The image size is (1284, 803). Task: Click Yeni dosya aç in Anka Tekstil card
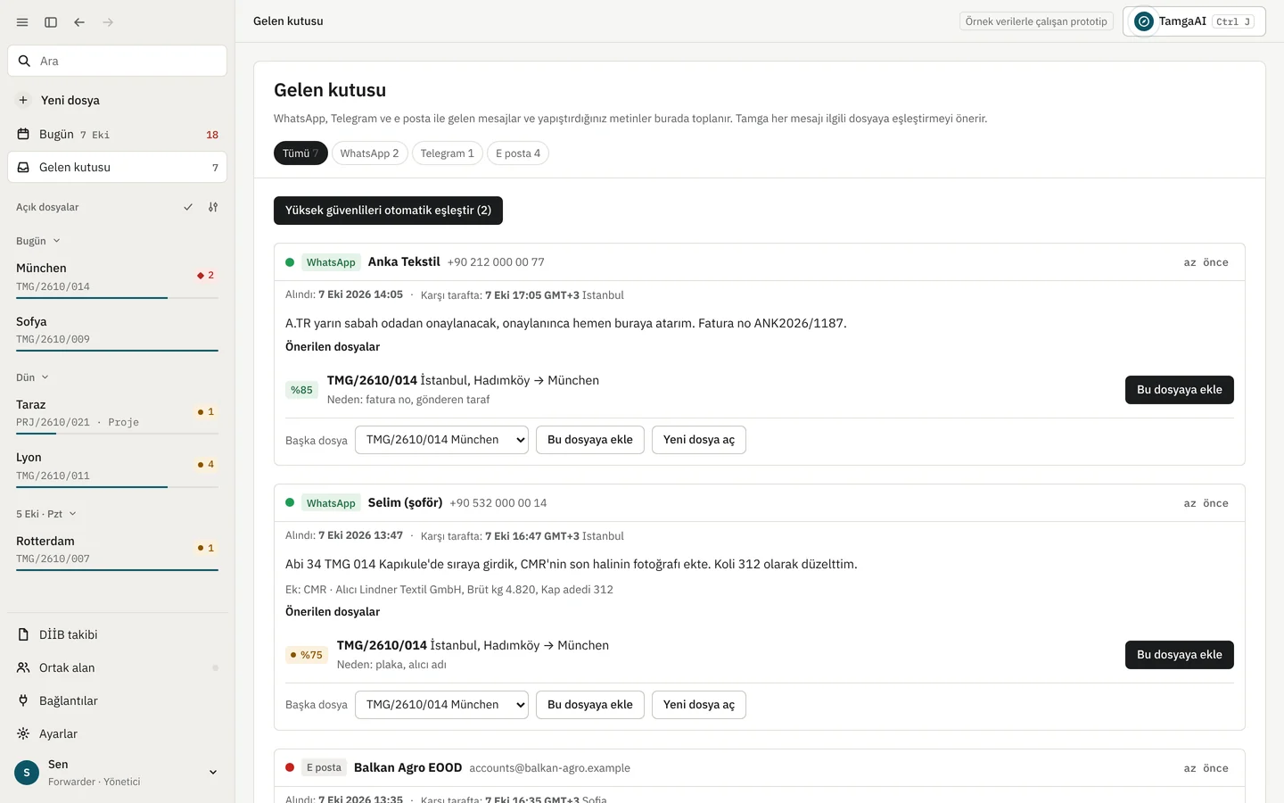click(699, 440)
